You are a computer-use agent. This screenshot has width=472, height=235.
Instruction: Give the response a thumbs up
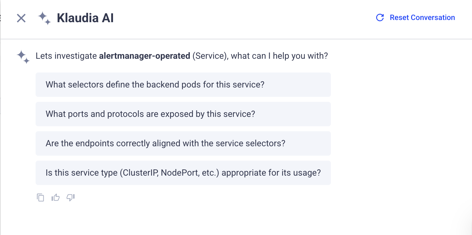[56, 197]
